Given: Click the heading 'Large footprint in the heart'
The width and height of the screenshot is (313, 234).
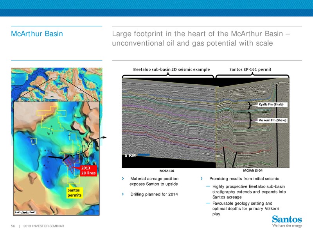Looking at the screenshot, I should pos(201,38).
